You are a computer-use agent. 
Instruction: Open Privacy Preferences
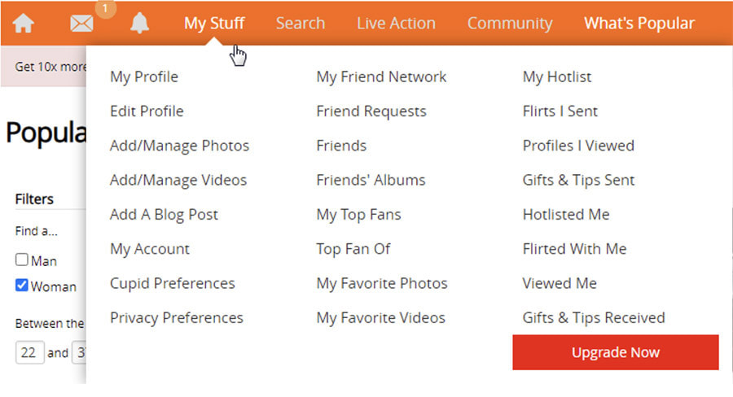point(177,317)
